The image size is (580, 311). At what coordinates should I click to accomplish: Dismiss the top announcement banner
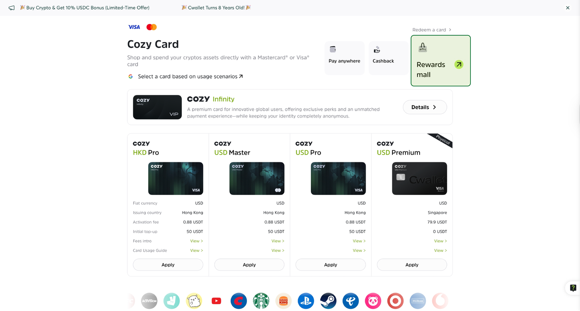tap(568, 8)
